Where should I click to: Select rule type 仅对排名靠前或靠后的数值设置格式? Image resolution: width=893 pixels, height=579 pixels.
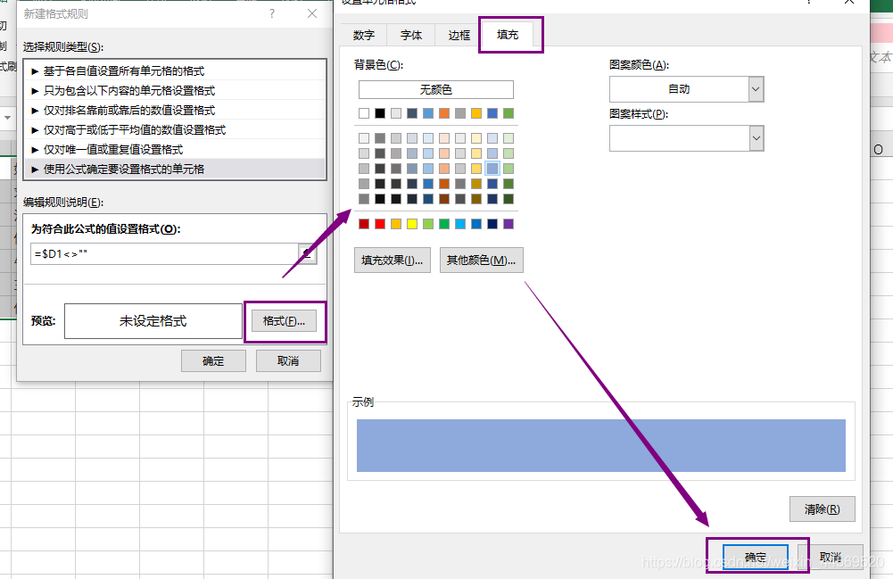click(x=175, y=111)
